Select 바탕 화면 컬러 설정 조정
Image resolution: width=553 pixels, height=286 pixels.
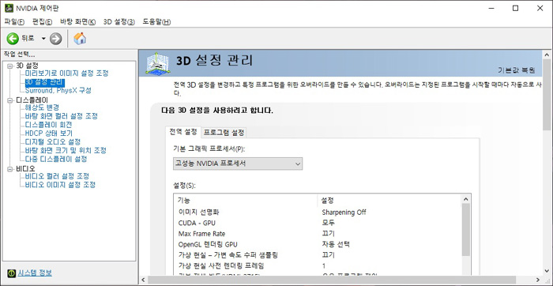tap(62, 116)
